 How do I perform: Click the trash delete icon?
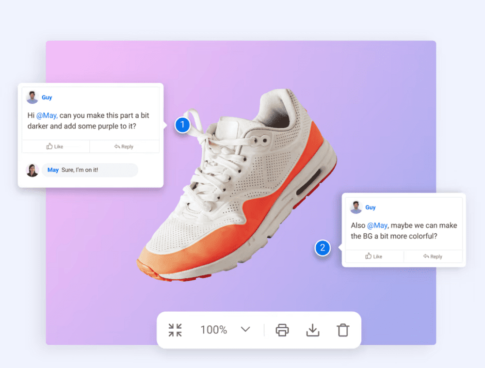(343, 330)
